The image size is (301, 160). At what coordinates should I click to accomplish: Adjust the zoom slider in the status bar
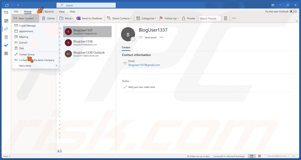[277, 156]
